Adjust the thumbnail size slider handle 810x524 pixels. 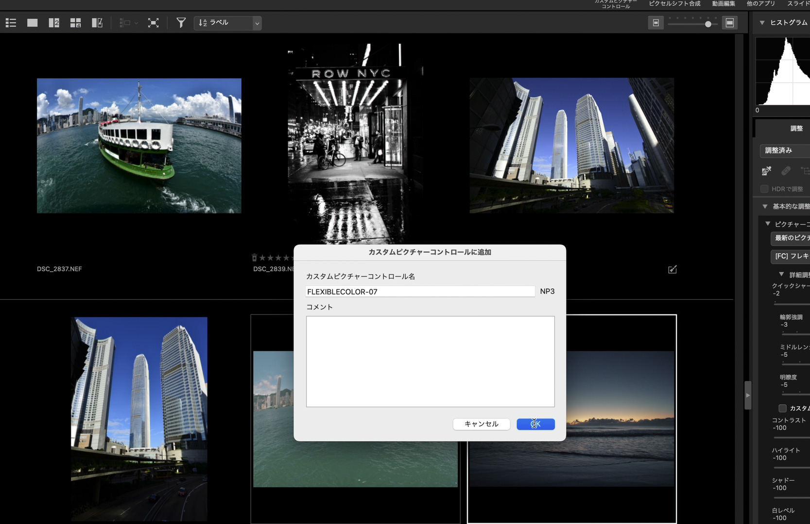(x=708, y=24)
